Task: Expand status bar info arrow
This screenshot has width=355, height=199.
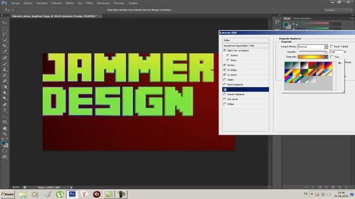Action: point(72,187)
